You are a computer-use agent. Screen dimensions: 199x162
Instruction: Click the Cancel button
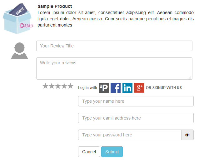(89, 152)
